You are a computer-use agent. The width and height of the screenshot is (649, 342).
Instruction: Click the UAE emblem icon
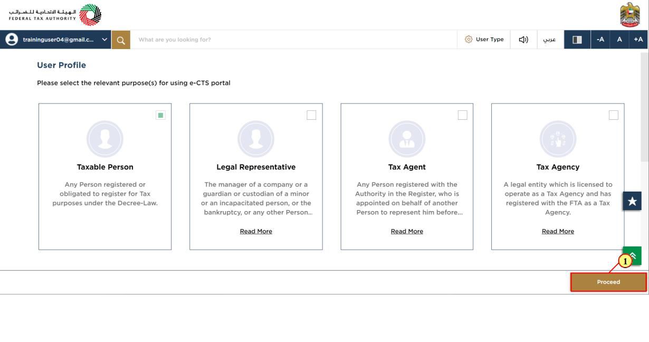[x=629, y=15]
